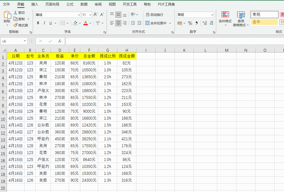Apply percent style format

click(x=190, y=23)
